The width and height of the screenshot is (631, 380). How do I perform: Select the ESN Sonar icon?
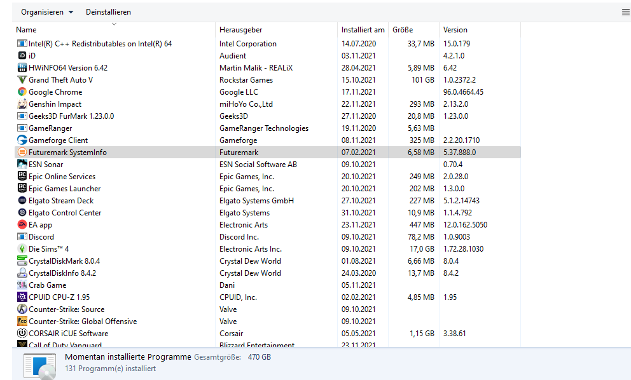(22, 164)
